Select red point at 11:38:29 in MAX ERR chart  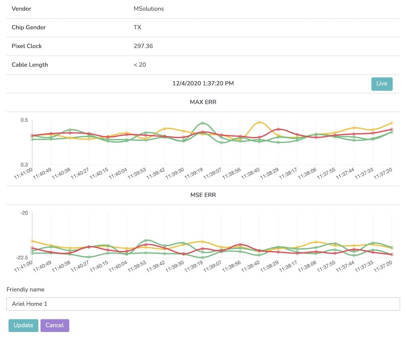tap(278, 129)
